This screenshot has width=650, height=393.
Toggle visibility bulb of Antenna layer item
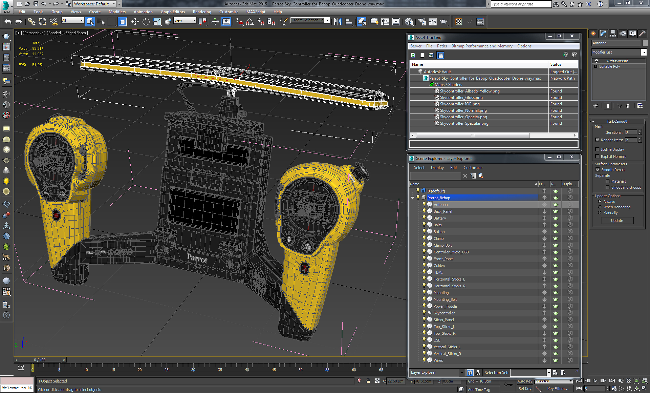pyautogui.click(x=424, y=204)
